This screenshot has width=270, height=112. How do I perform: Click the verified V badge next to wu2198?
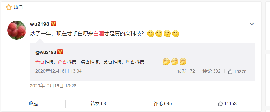pyautogui.click(x=53, y=24)
